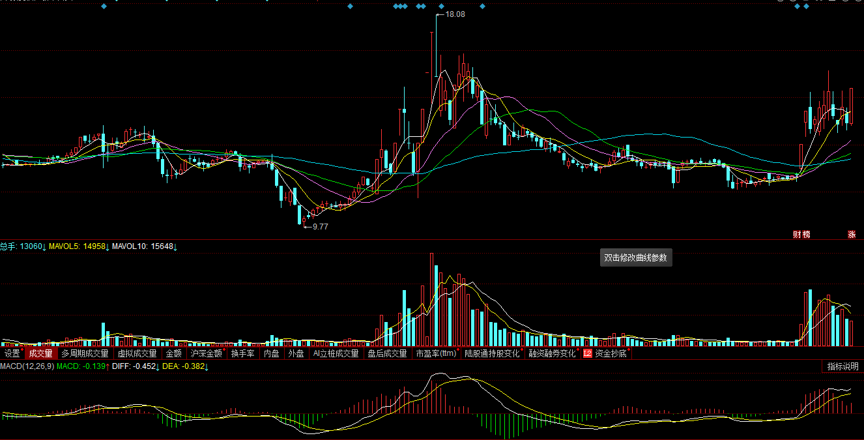Open 陆股通持股变化 indicator tab
This screenshot has height=440, width=864.
tap(492, 353)
